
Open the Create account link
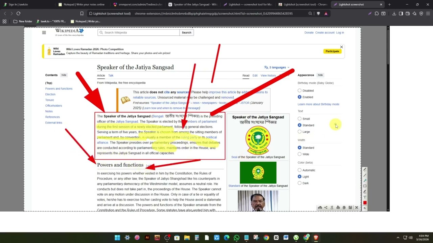325,32
